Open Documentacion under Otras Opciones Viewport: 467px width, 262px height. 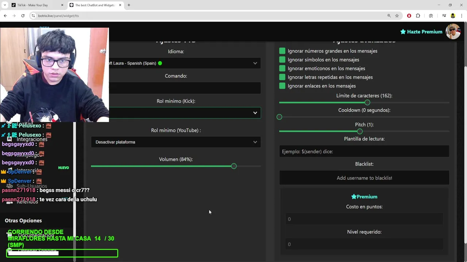coord(36,235)
